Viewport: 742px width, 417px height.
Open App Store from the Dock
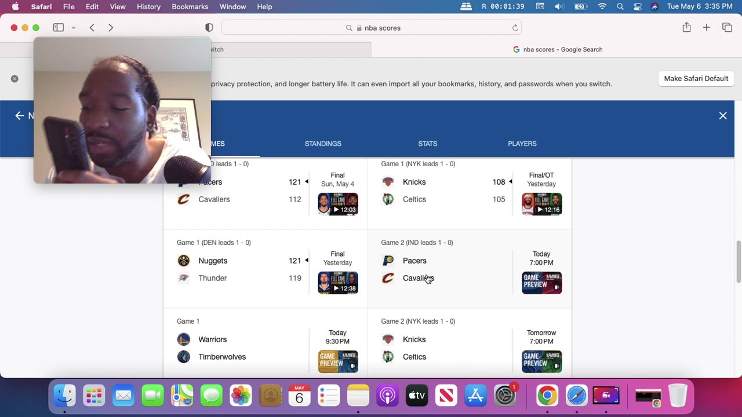[x=475, y=396]
